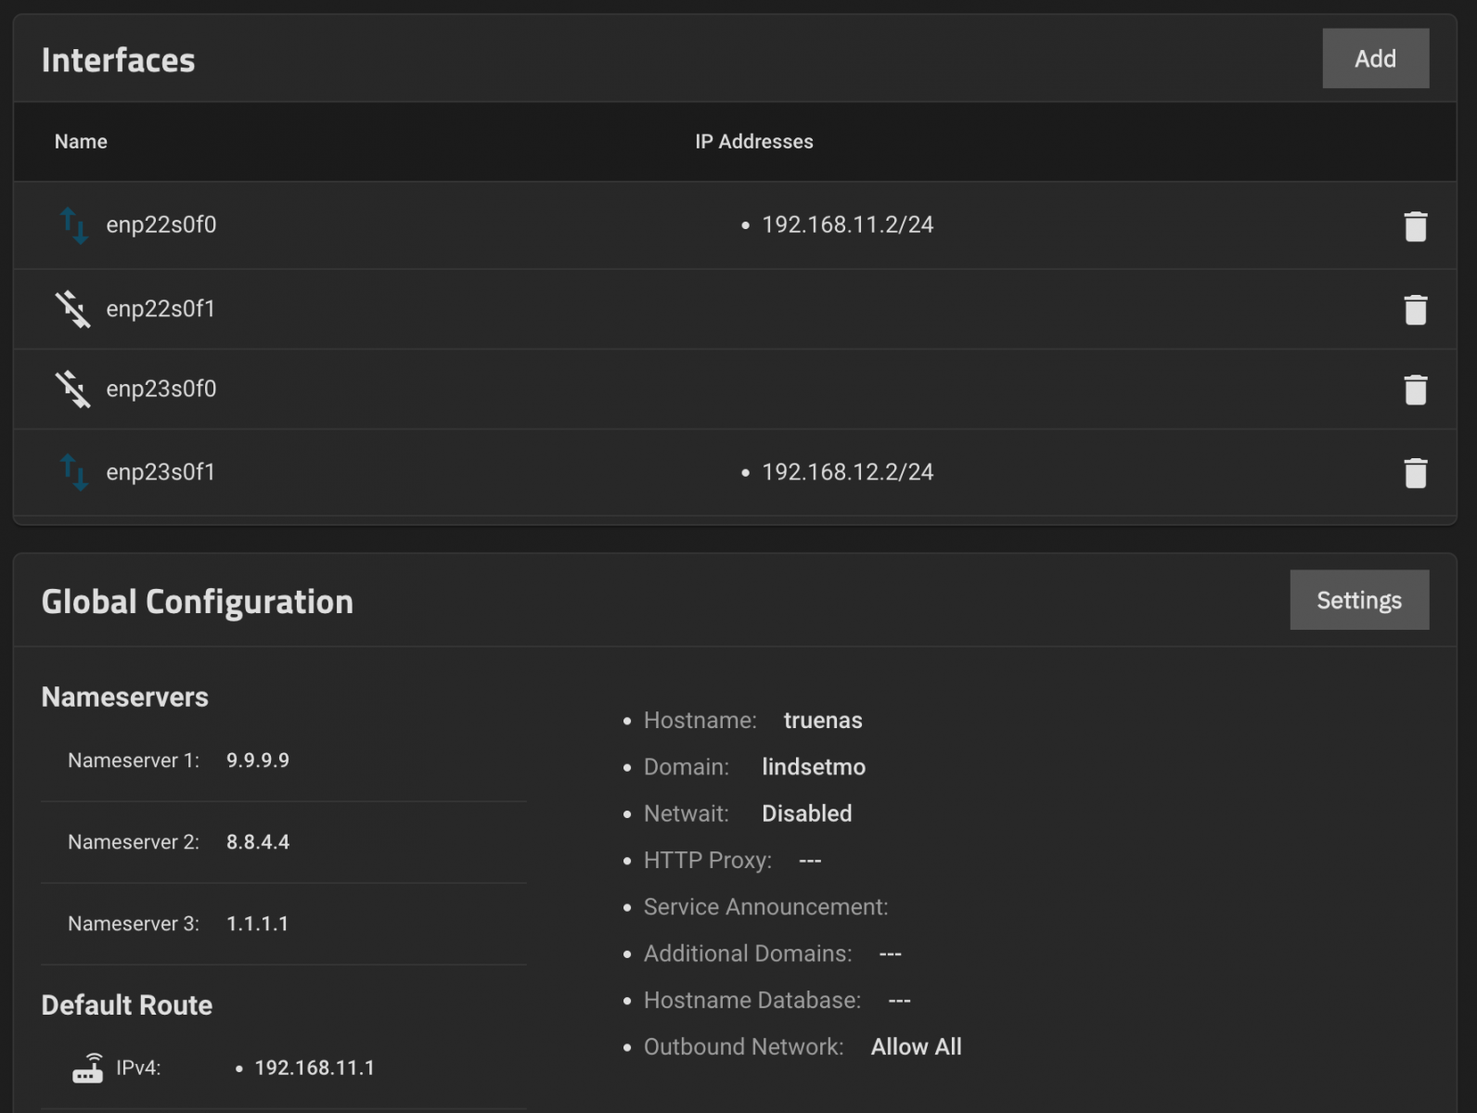
Task: Click the Name column header
Action: [81, 142]
